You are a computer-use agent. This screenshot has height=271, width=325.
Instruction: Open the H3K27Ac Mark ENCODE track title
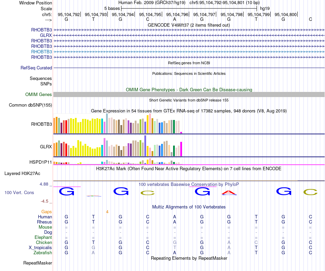click(189, 169)
